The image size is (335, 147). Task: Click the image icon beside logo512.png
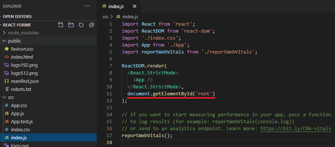click(x=7, y=73)
